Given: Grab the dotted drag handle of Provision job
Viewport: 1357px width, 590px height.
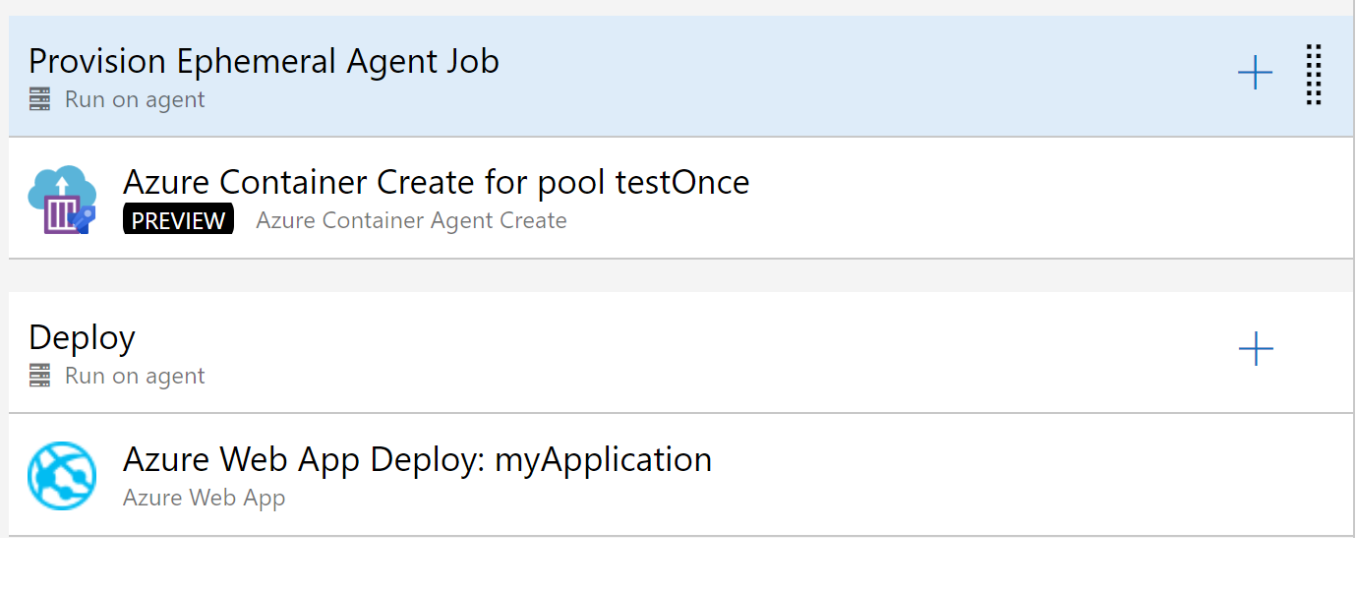Looking at the screenshot, I should [x=1314, y=74].
